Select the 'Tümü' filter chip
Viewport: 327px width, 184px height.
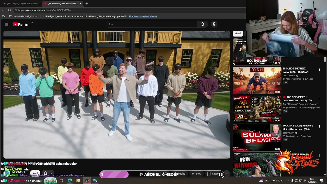tap(238, 34)
